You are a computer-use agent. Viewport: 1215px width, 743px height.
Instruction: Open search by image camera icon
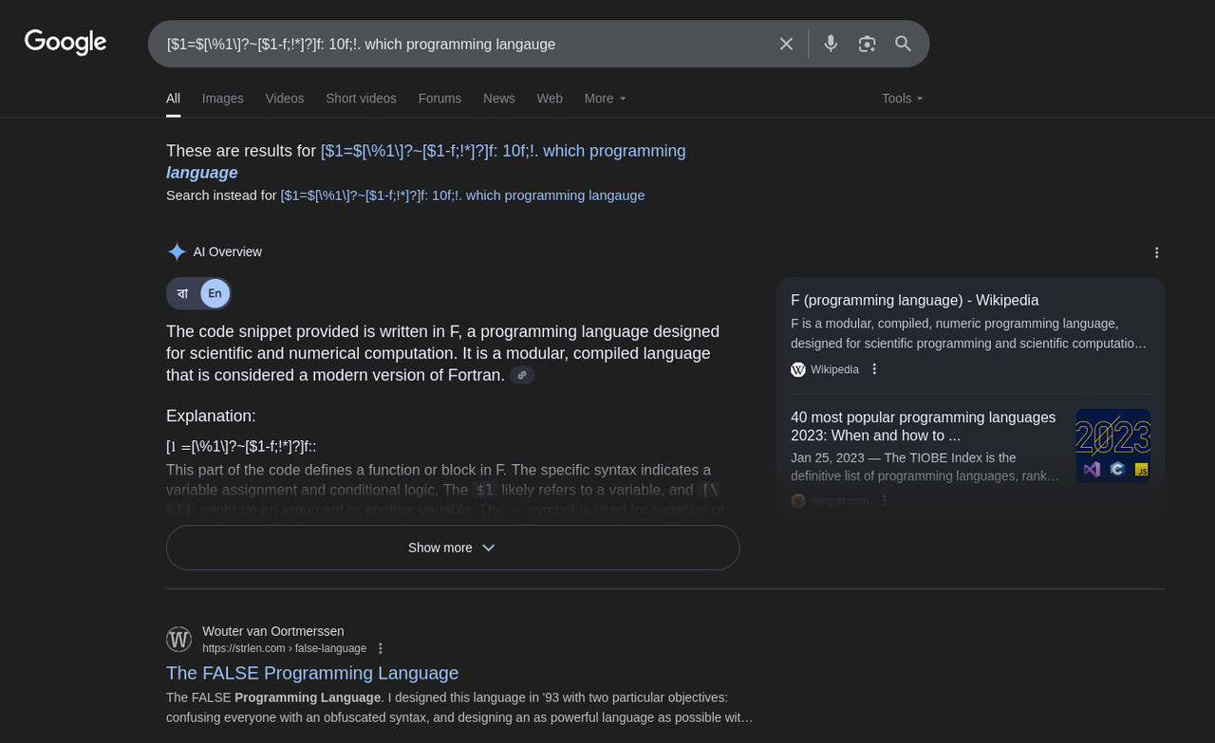click(867, 44)
